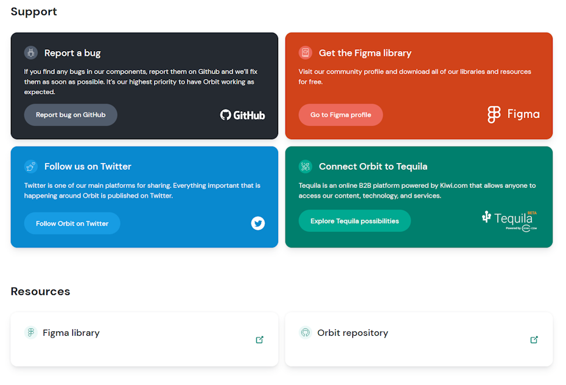Screen dimensions: 566x385
Task: Select the Connect Orbit to Tequila heading
Action: [373, 166]
